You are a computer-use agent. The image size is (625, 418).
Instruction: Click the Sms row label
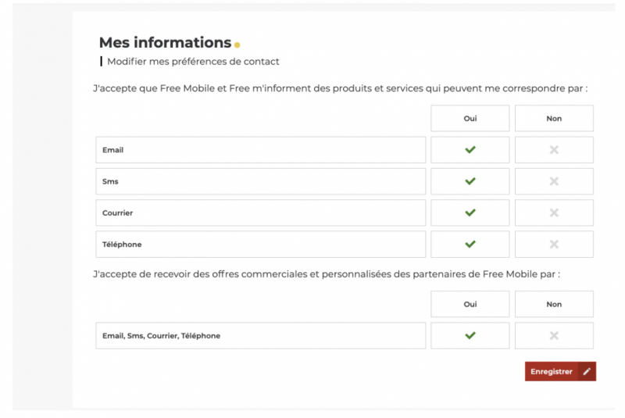(111, 181)
